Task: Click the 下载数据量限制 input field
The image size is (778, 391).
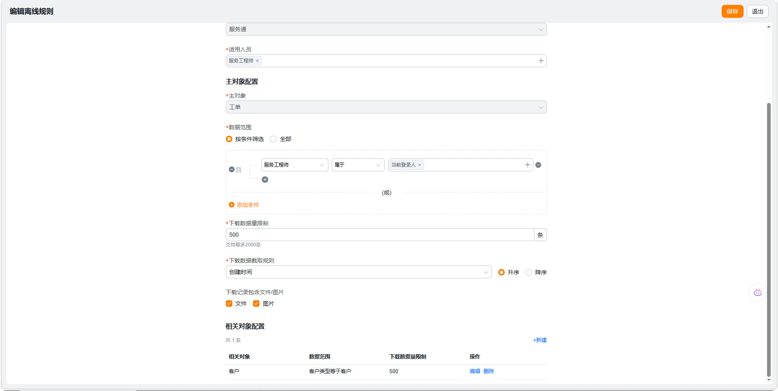Action: coord(379,235)
